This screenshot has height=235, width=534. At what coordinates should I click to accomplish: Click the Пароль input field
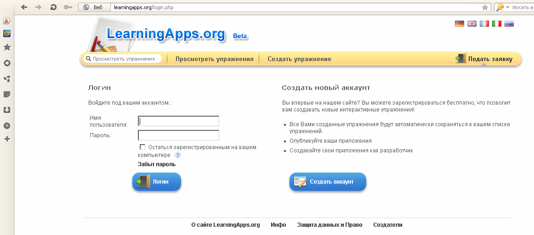[178, 135]
